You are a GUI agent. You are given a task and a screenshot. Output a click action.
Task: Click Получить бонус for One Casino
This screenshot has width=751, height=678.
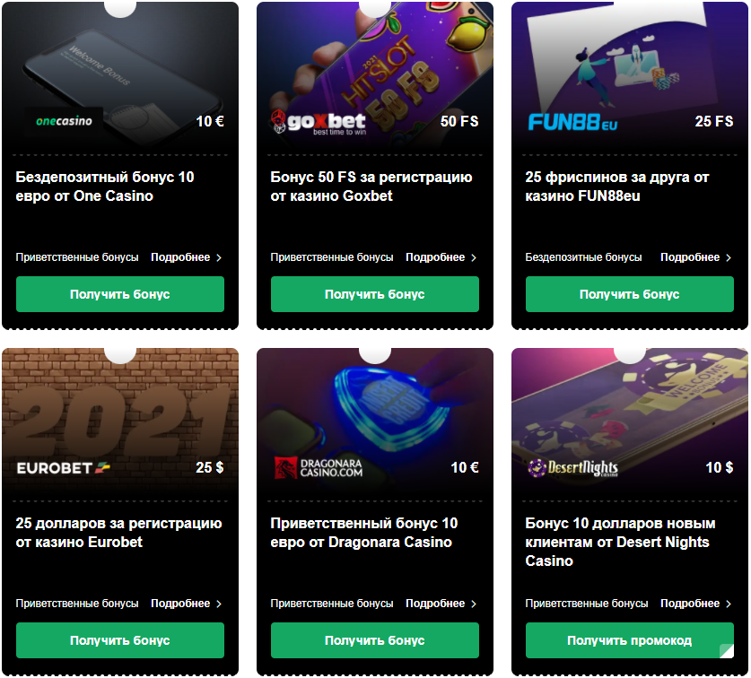click(120, 294)
